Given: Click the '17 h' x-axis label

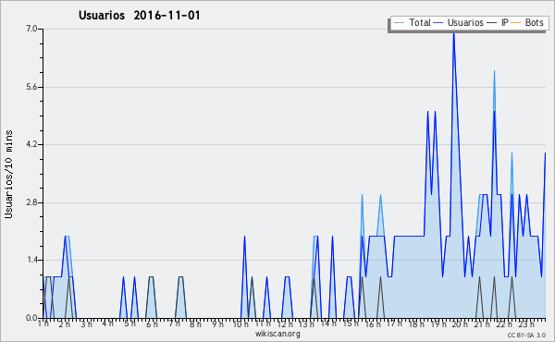Looking at the screenshot, I should click(x=394, y=324).
